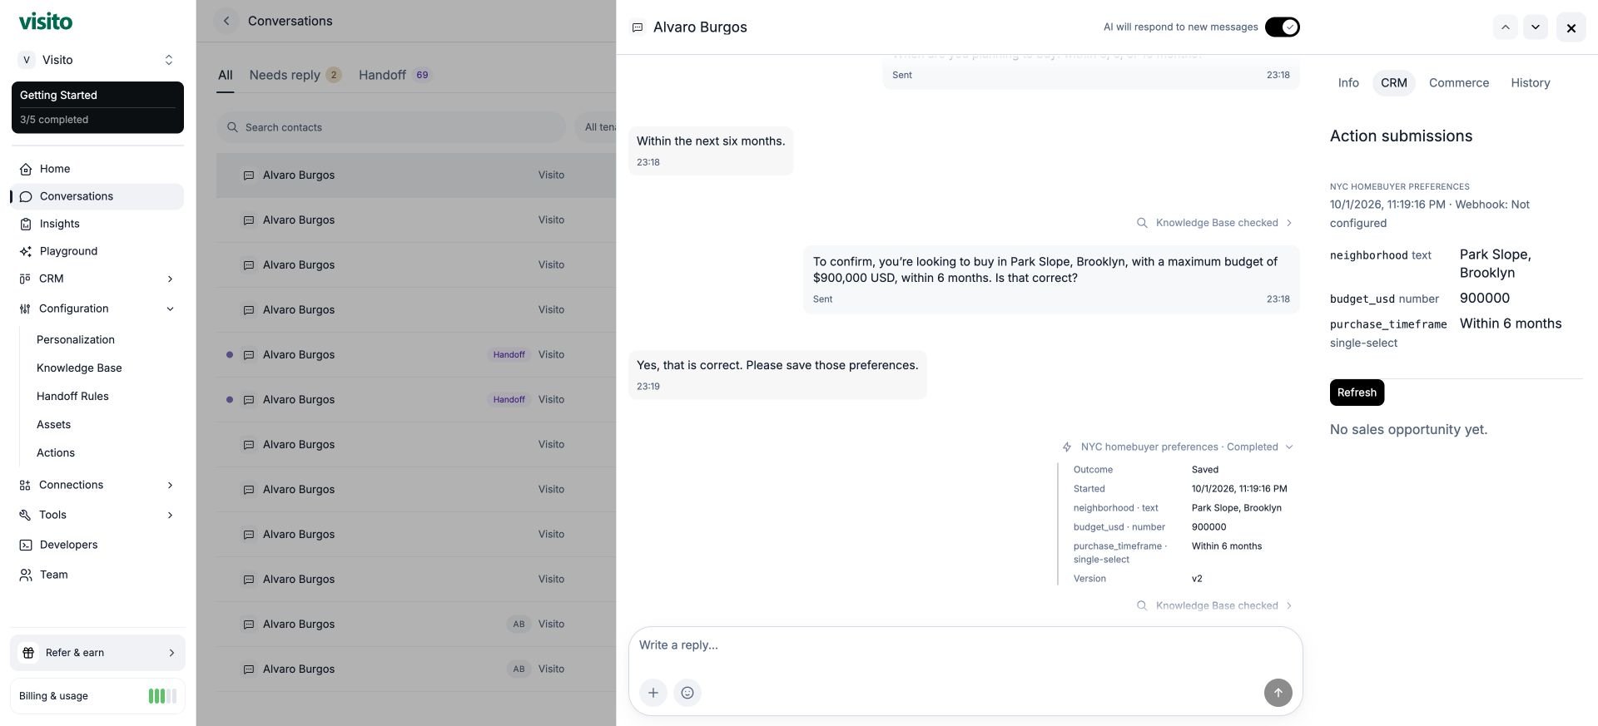This screenshot has height=726, width=1598.
Task: Open the emoji picker
Action: click(687, 693)
